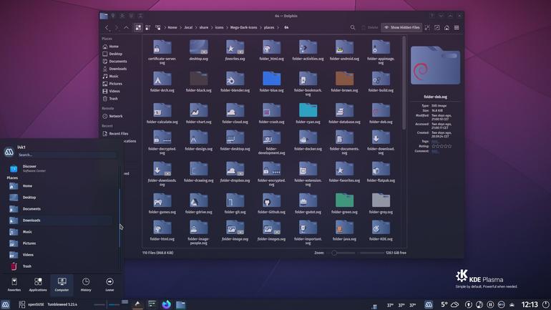Select the folder-cyan.svg file
Screen dimensions: 551x310
[308, 114]
